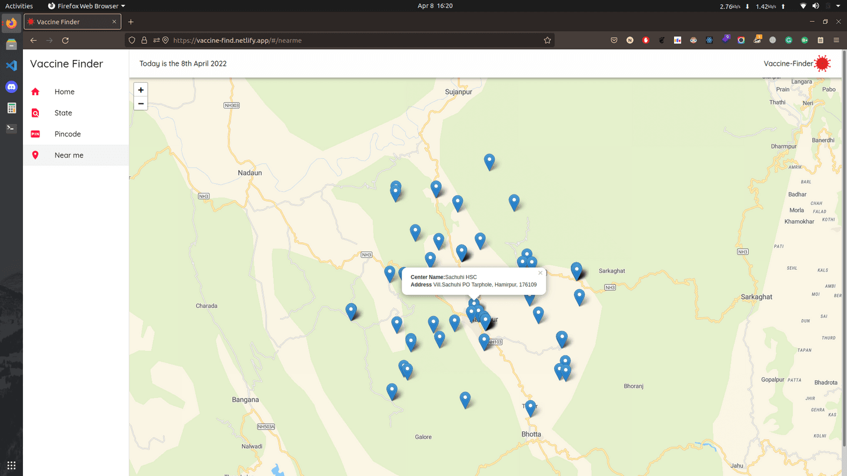Open network indicator in top bar
847x476 pixels.
point(803,6)
